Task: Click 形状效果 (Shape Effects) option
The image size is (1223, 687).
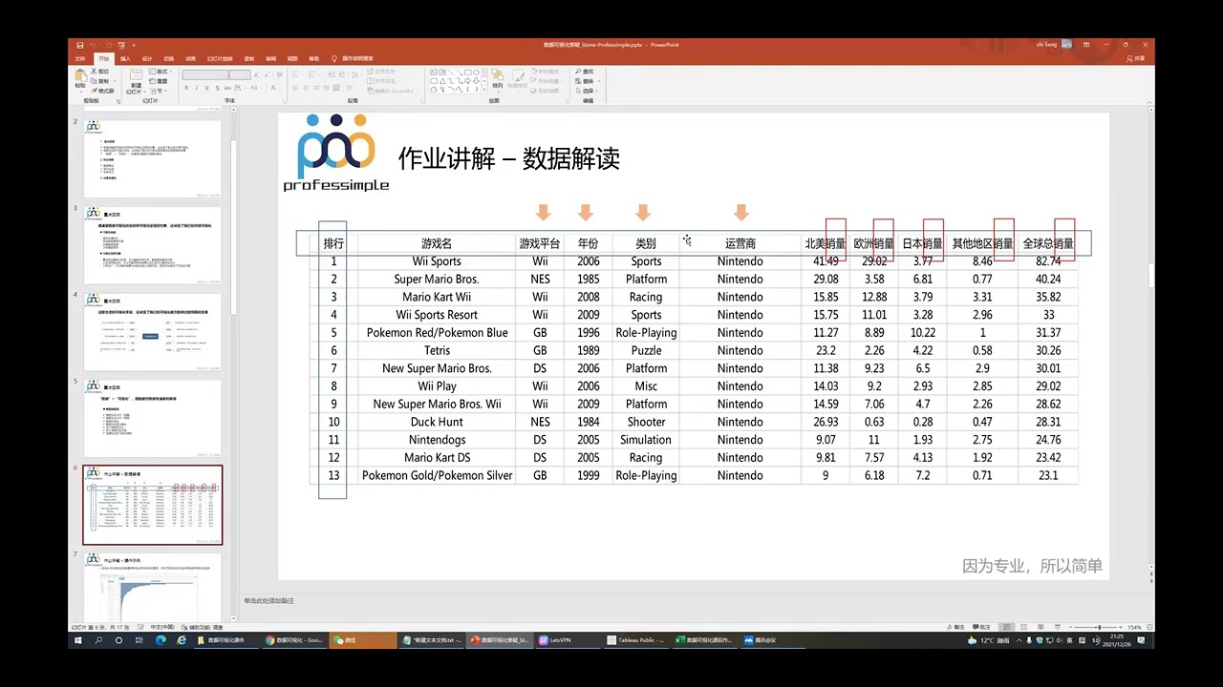Action: 546,91
